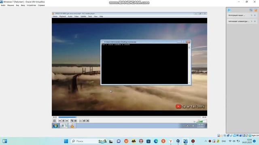The image size is (259, 145).
Task: Open the blue notification badge in host tray
Action: click(255, 141)
